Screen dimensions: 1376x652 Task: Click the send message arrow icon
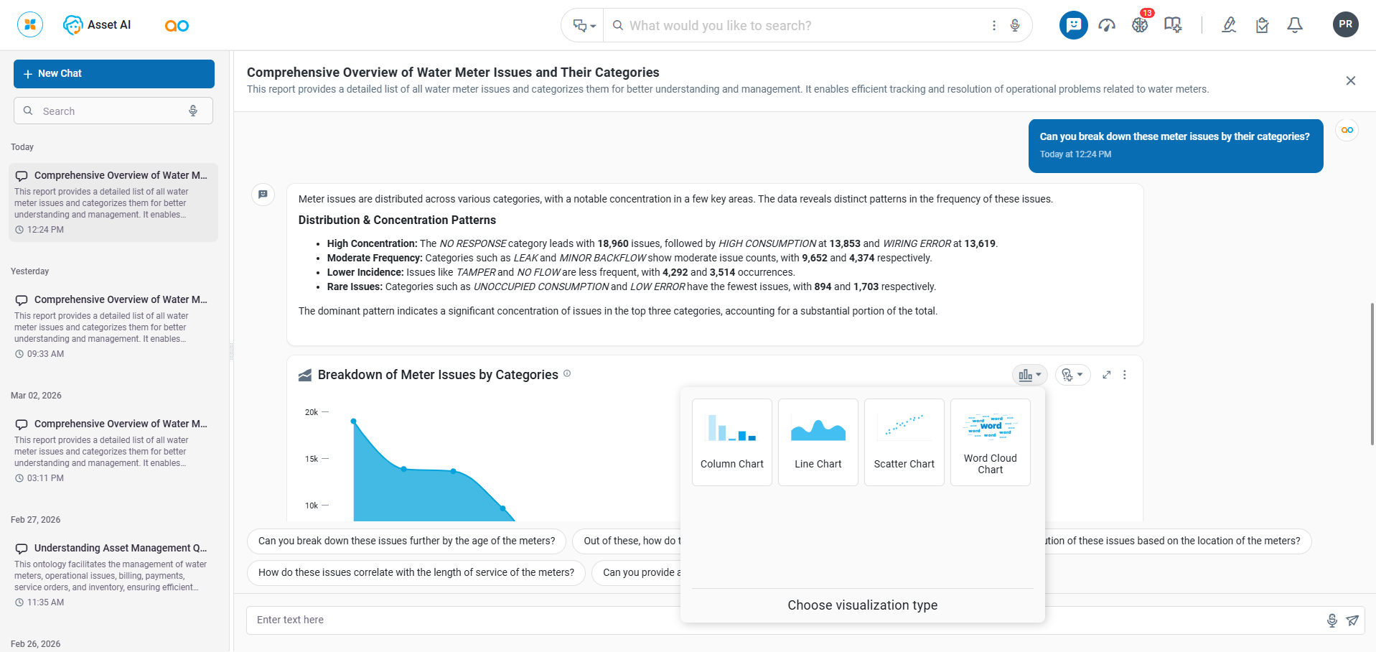click(x=1352, y=620)
